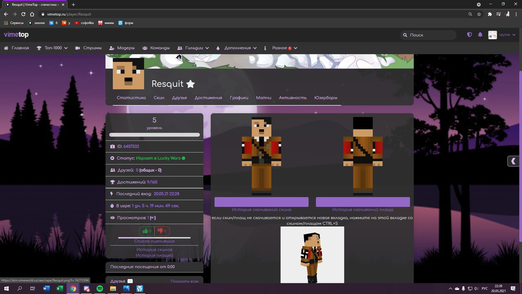Open the notifications bell
The width and height of the screenshot is (522, 294).
480,35
